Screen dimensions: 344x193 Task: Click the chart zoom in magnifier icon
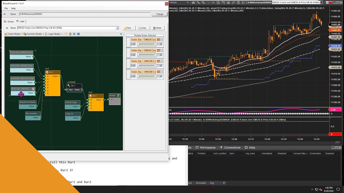203,2
